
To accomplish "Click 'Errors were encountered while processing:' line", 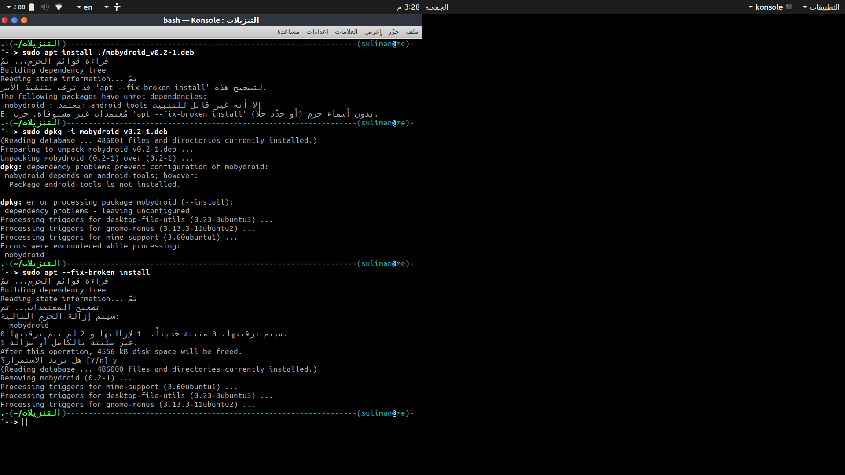I will [90, 246].
